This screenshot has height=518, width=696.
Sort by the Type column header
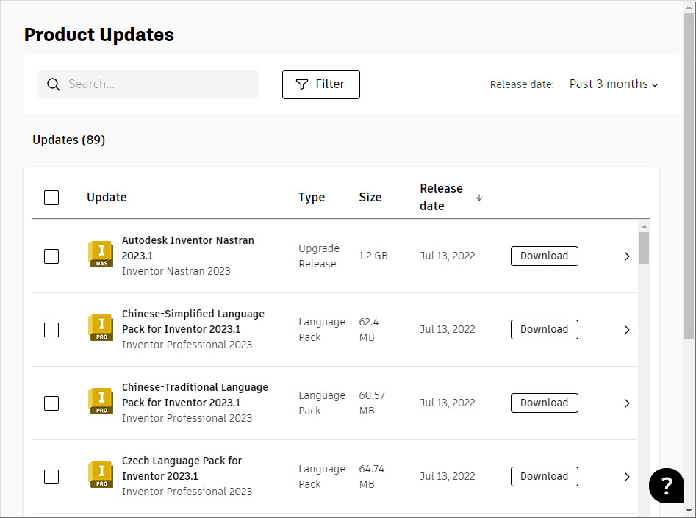[x=311, y=197]
